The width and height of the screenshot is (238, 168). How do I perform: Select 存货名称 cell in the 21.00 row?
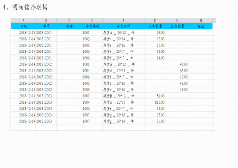pos(123,121)
